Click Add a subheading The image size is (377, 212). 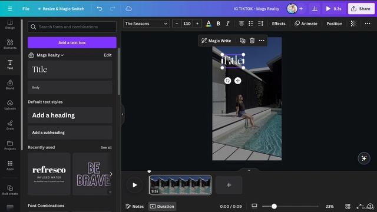(x=70, y=132)
